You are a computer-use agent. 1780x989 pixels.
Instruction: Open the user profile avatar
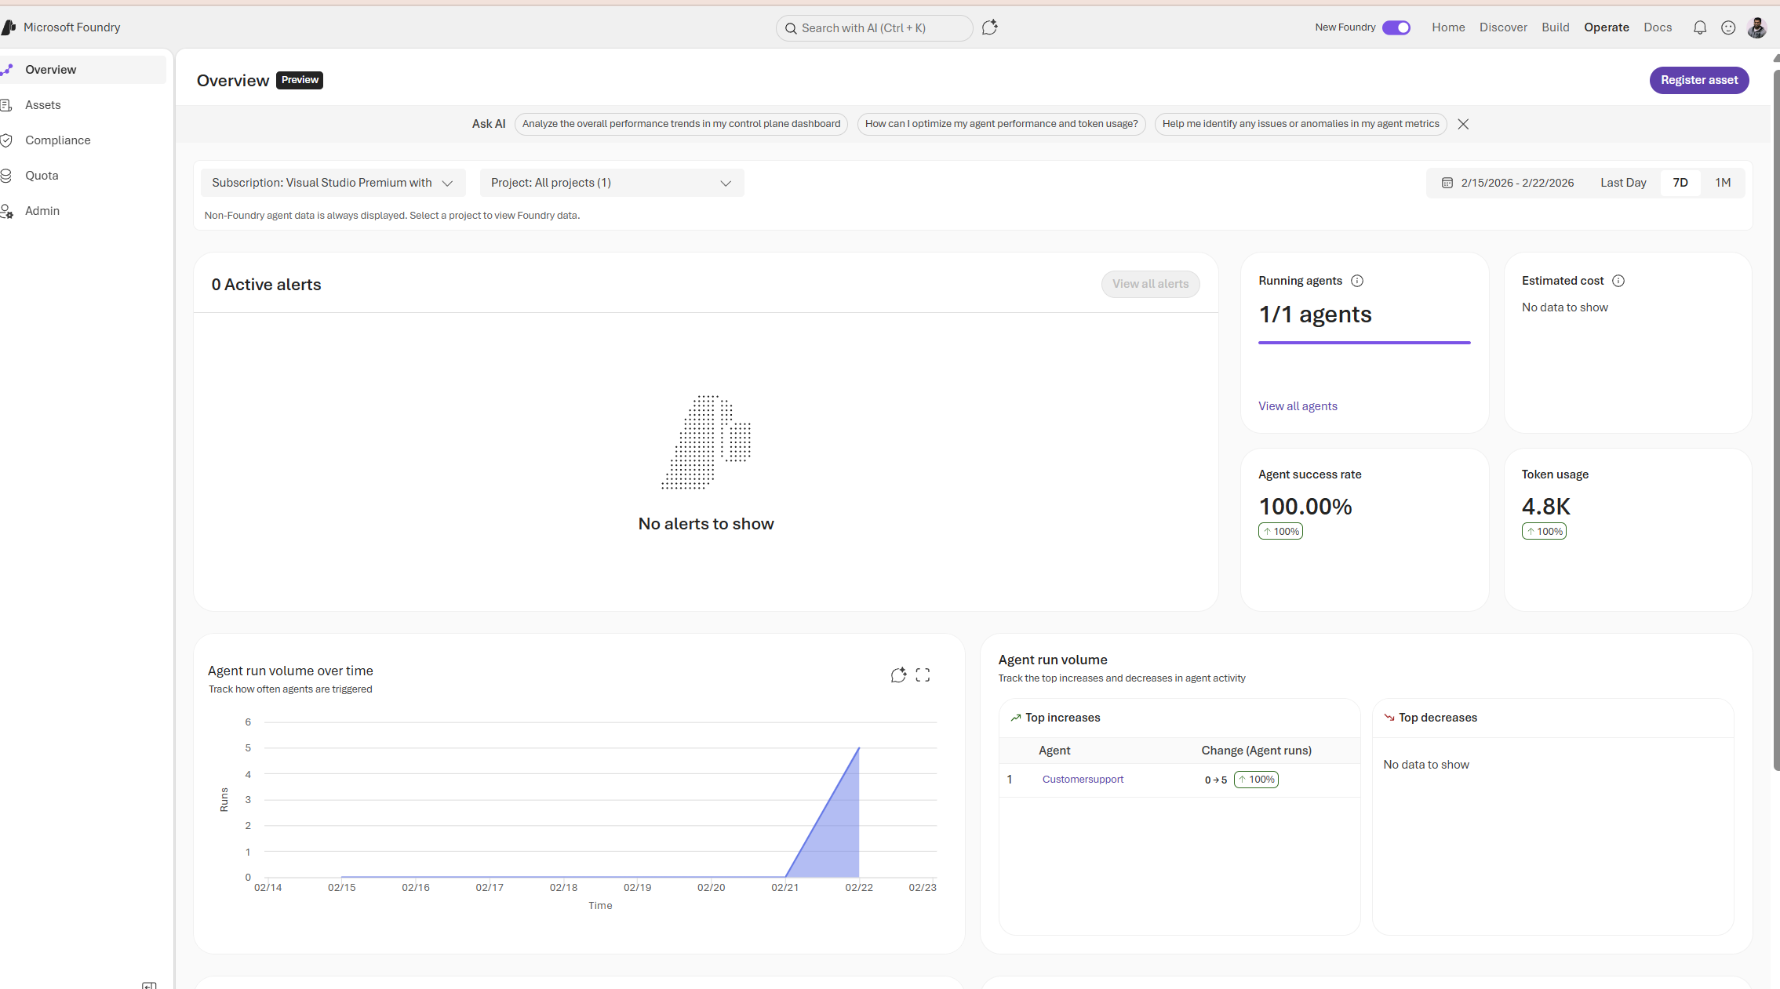tap(1756, 27)
